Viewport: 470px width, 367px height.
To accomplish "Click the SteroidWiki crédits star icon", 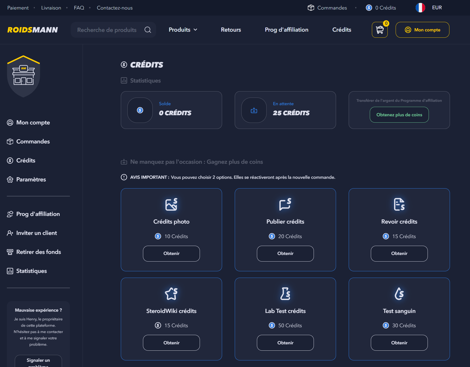I will (x=171, y=293).
